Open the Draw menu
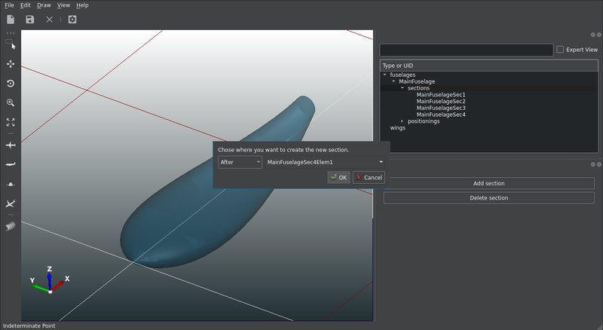Screen dimensions: 603x330 tap(44, 5)
